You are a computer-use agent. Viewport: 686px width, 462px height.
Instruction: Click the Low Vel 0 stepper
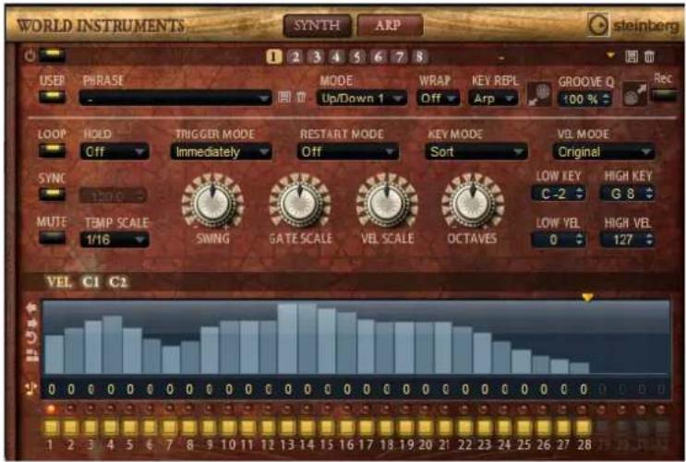pyautogui.click(x=559, y=240)
